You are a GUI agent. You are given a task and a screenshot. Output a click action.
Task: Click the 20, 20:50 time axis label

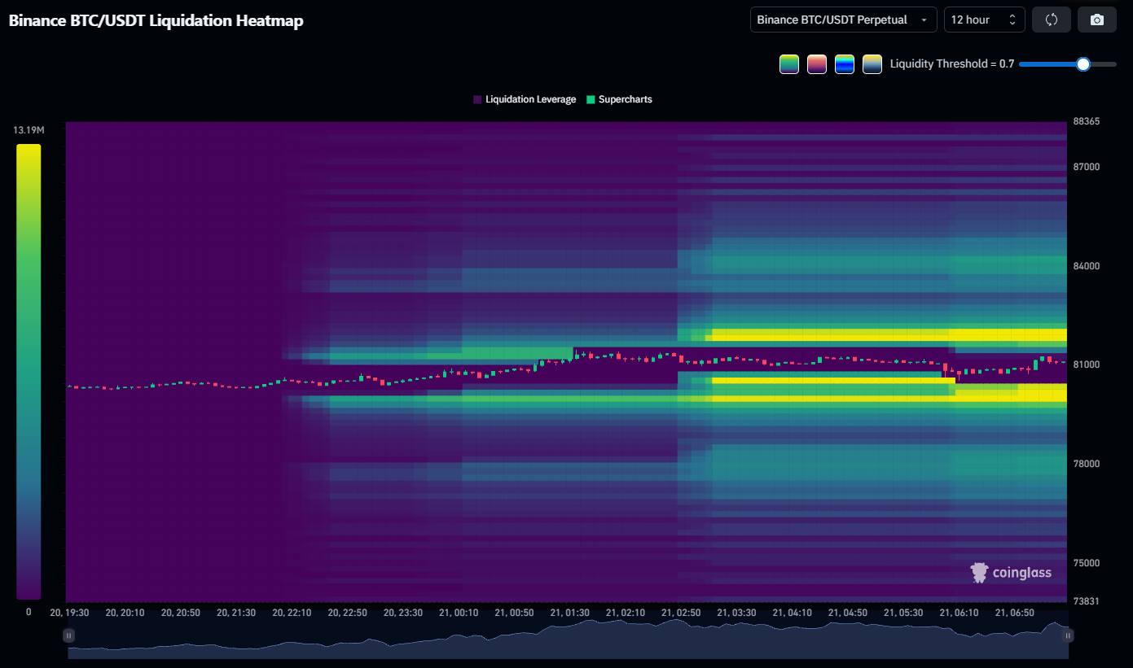coord(181,612)
